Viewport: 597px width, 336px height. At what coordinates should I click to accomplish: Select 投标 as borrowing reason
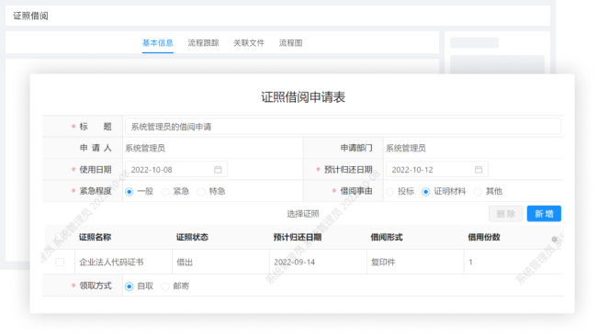[x=389, y=191]
